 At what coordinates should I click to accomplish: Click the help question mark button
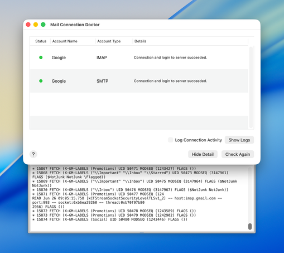[33, 154]
